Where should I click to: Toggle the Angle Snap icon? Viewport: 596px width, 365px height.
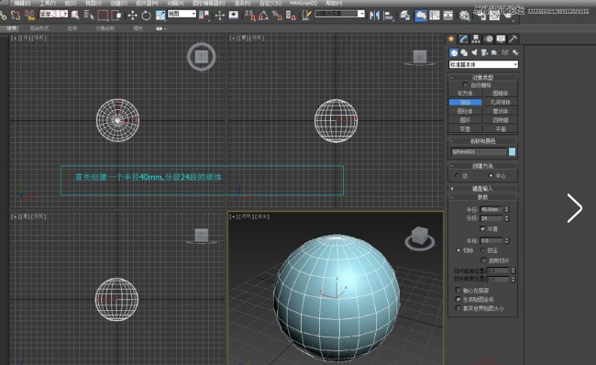pos(263,16)
